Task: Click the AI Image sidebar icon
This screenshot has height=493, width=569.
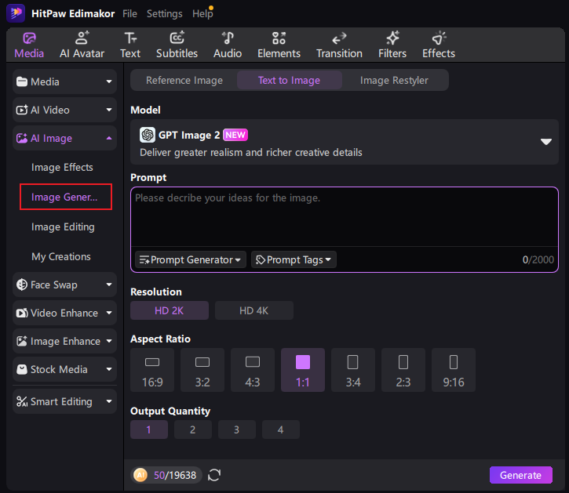Action: pos(22,138)
